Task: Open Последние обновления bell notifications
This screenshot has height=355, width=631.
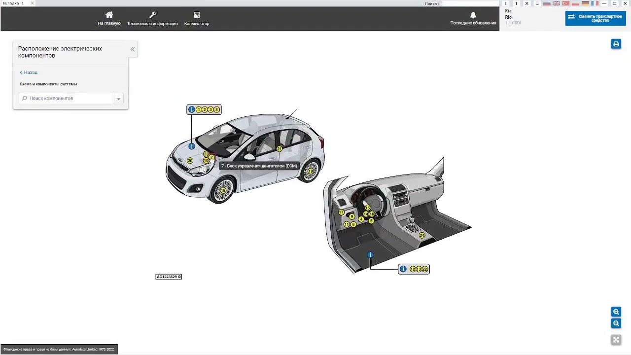Action: tap(473, 18)
